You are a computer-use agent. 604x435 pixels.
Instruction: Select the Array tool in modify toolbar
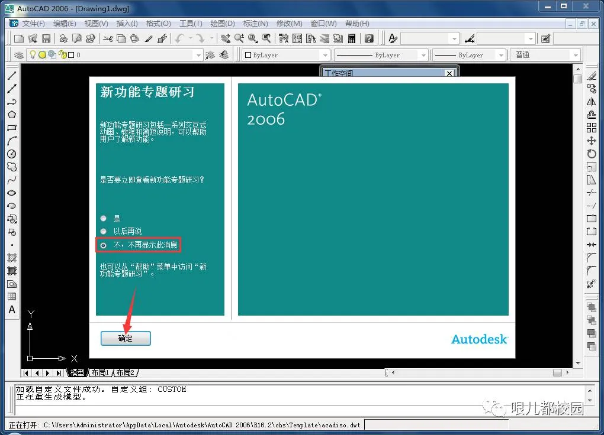(x=592, y=128)
